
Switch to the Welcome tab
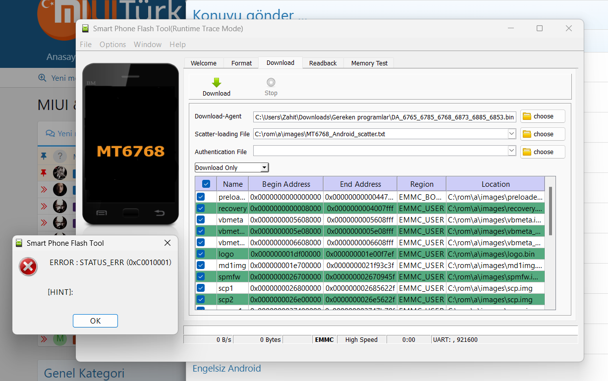coord(204,63)
